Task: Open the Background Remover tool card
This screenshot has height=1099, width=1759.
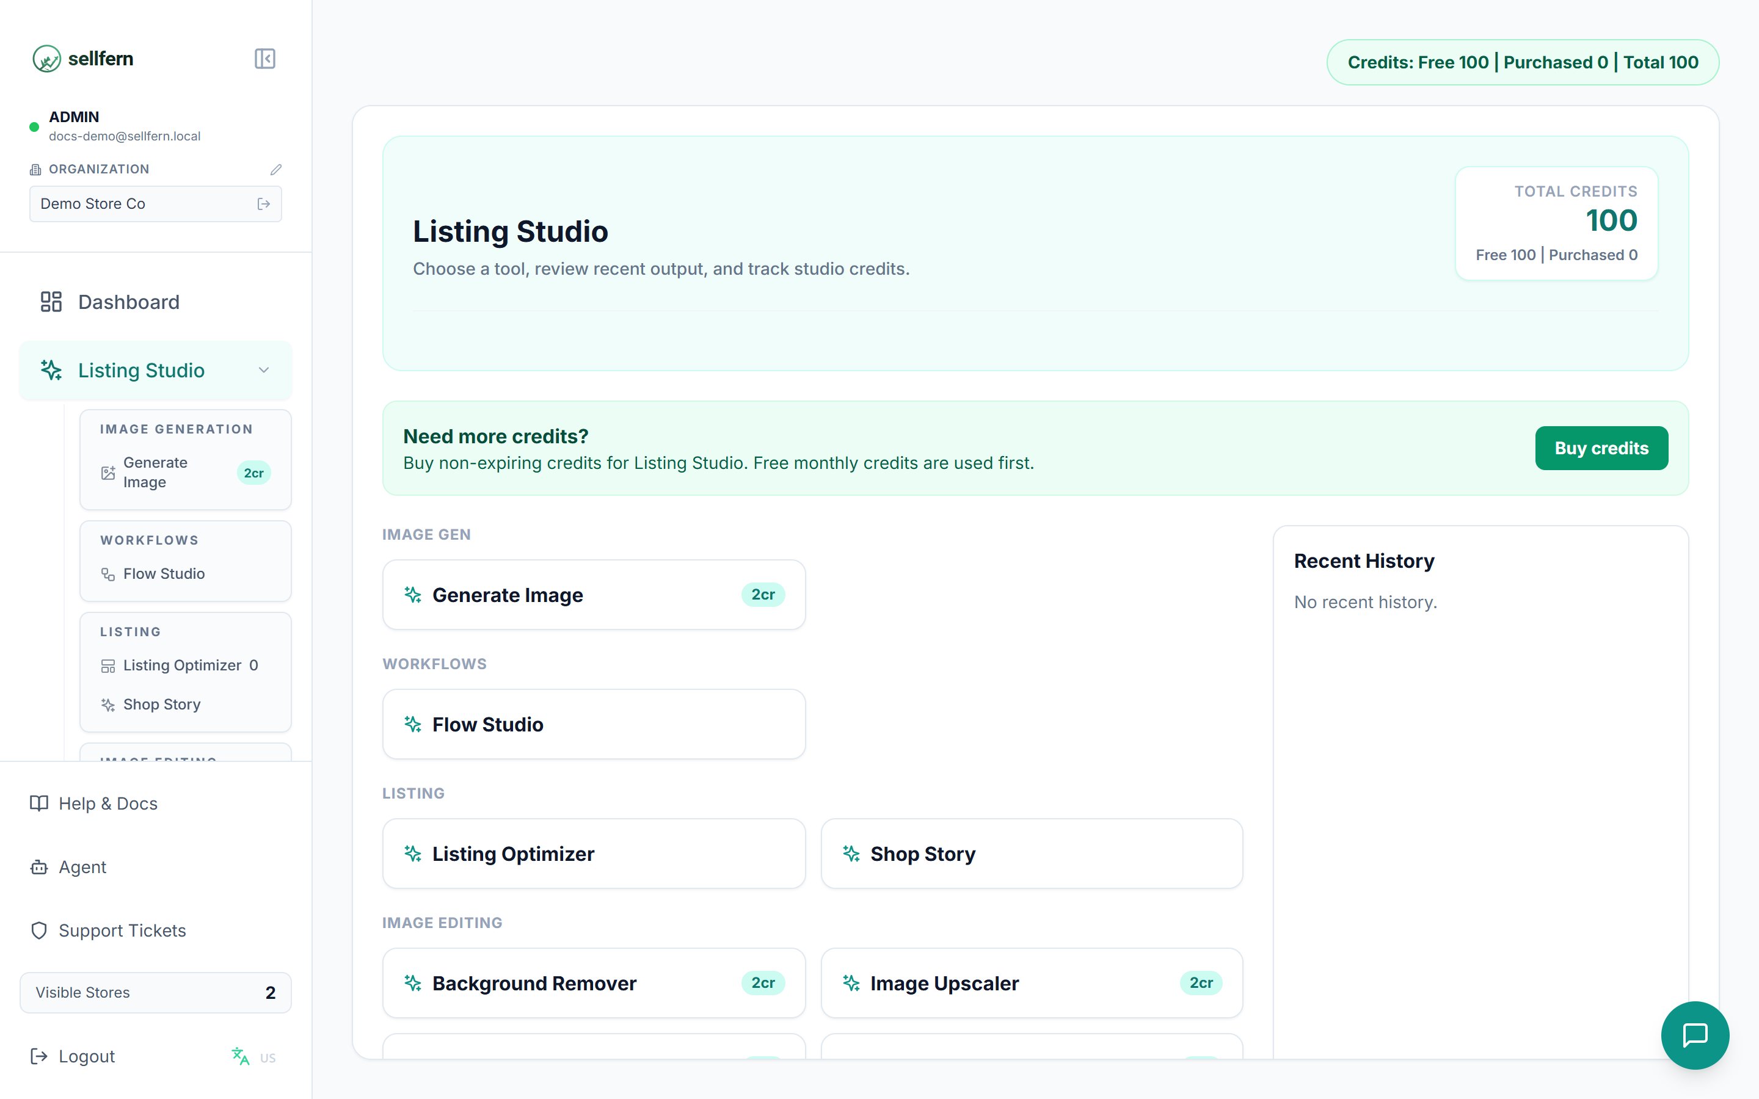Action: 594,983
